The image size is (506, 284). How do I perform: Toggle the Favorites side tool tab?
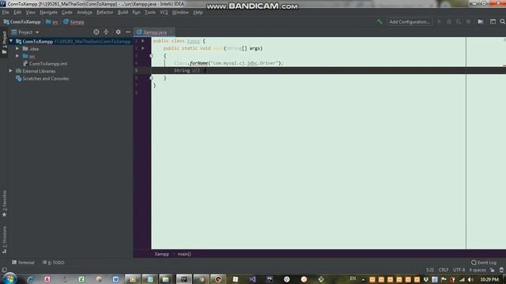coord(4,204)
